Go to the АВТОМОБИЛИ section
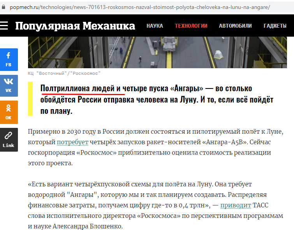 [235, 26]
